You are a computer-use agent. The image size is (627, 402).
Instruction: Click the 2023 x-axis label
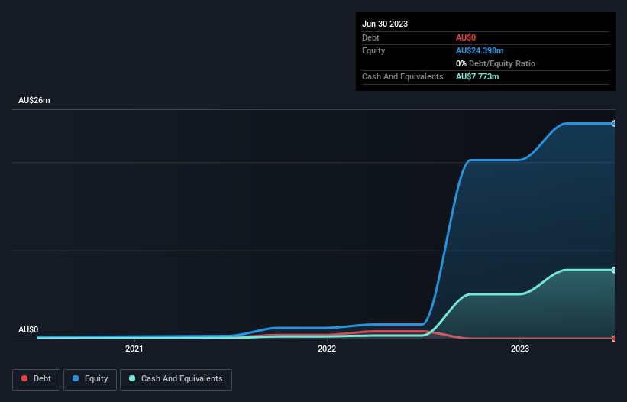pyautogui.click(x=520, y=349)
